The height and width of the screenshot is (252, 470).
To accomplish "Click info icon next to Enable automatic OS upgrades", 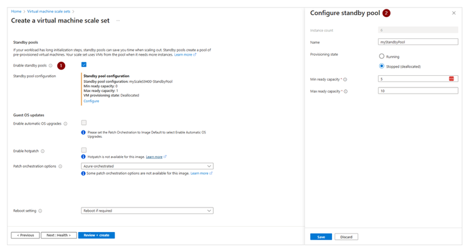I will (x=65, y=123).
